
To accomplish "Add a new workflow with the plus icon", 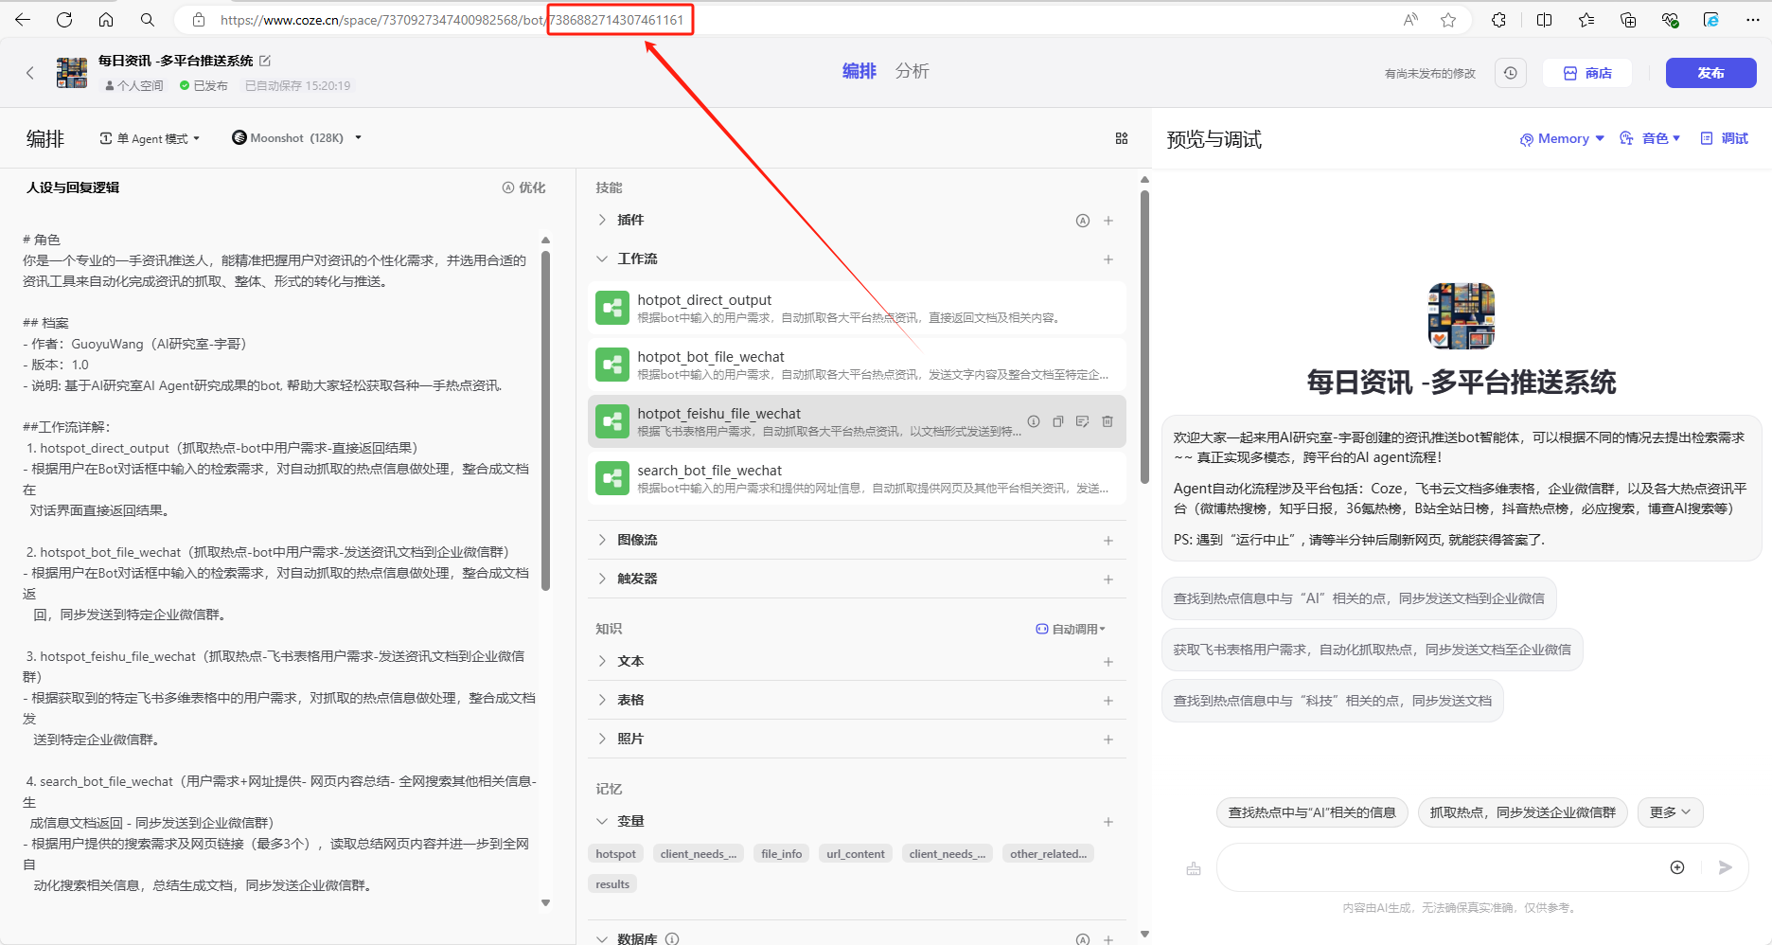I will point(1107,259).
